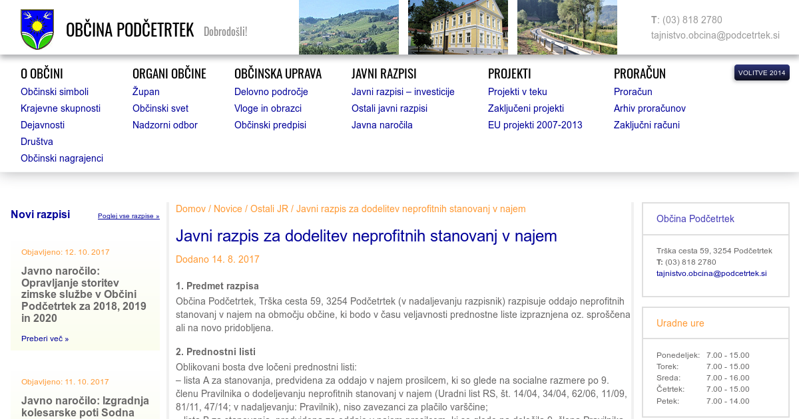Open Vloge in obrazci page

(268, 108)
